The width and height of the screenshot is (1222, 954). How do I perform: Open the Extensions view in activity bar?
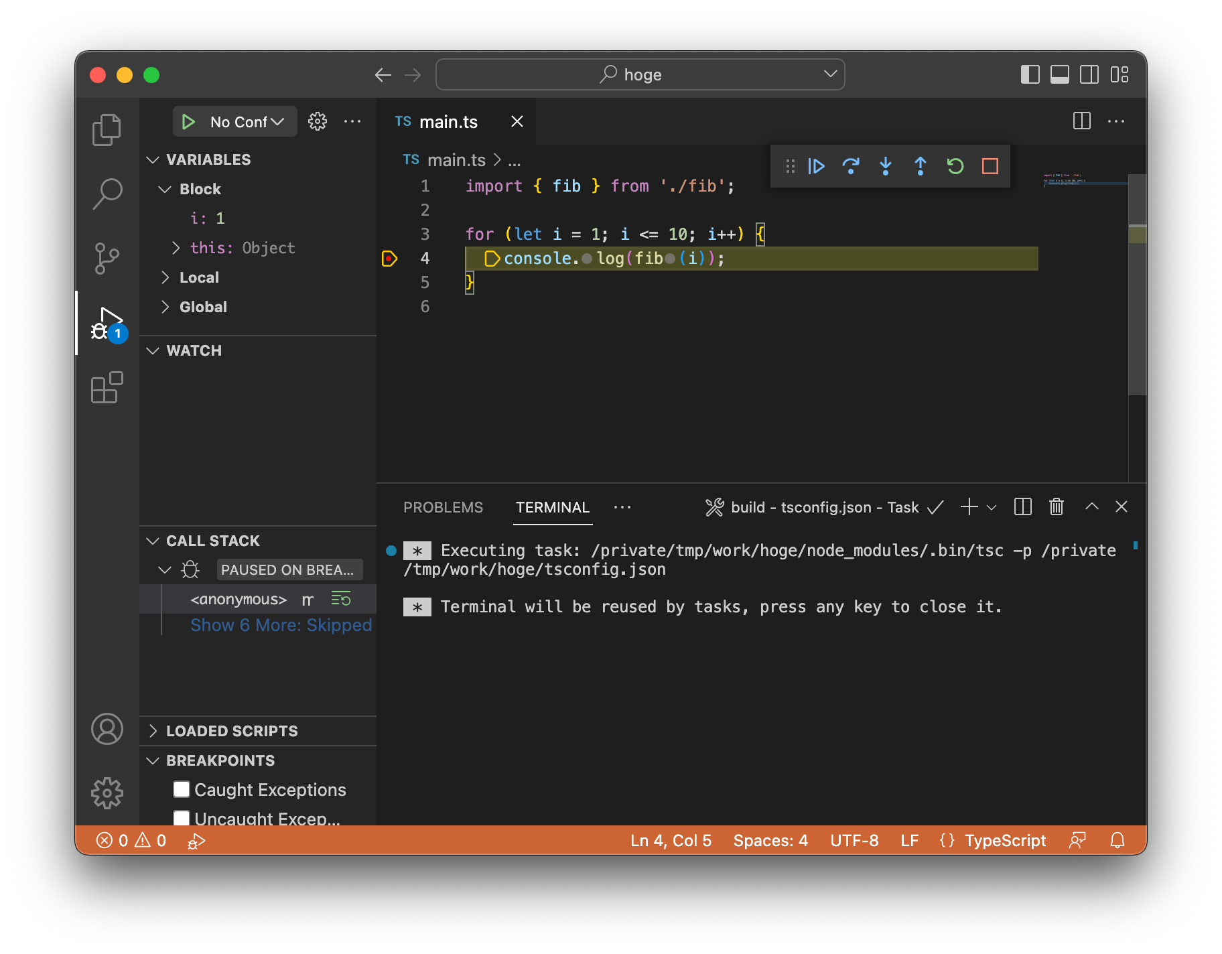[x=107, y=388]
